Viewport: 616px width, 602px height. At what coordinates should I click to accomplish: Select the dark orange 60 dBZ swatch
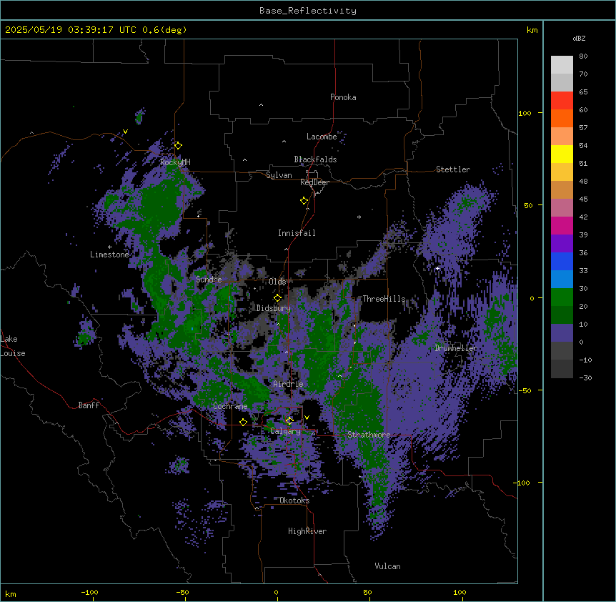coord(562,118)
